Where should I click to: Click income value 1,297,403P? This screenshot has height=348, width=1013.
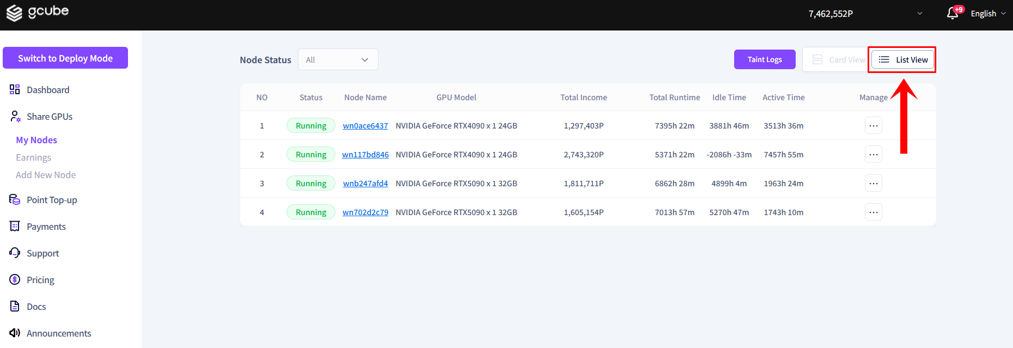tap(584, 126)
